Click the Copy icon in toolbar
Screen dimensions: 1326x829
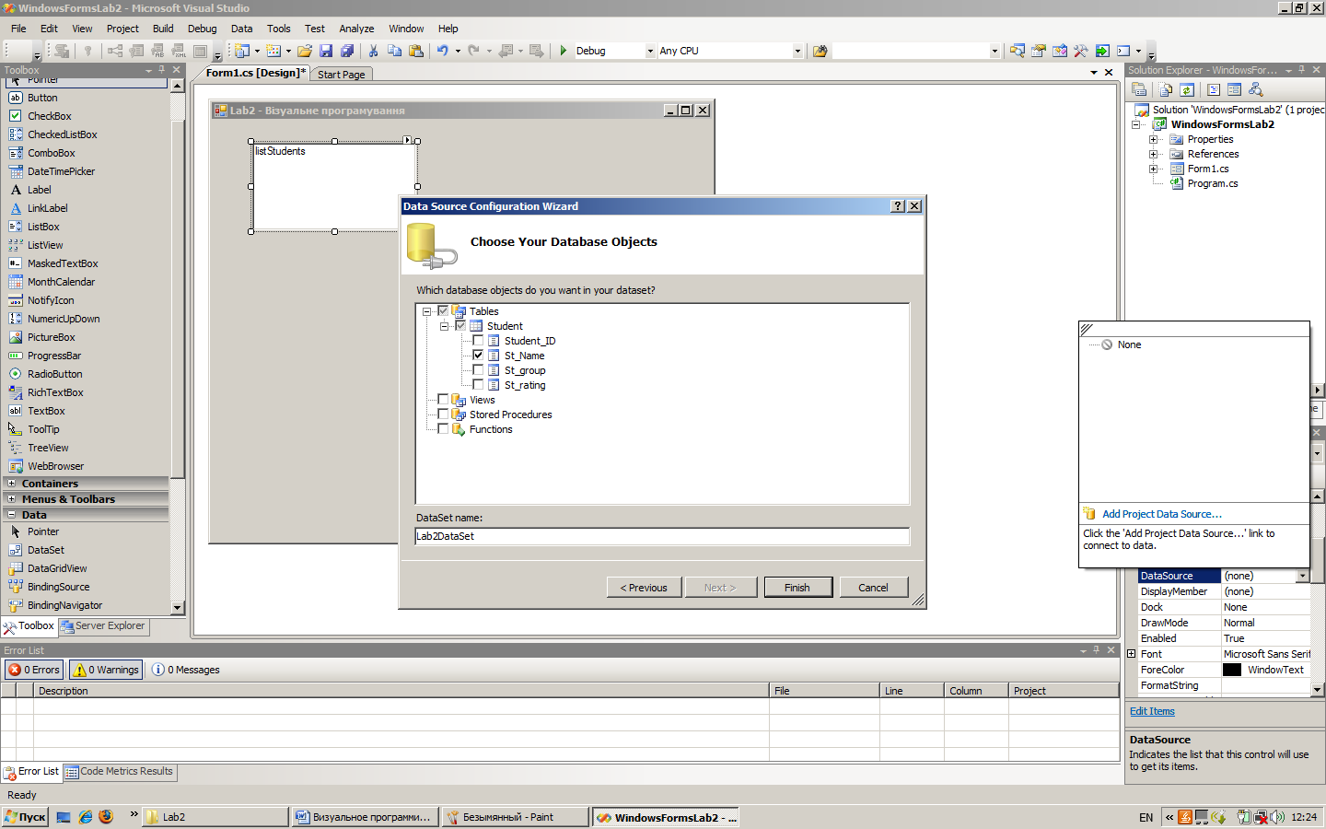[394, 51]
